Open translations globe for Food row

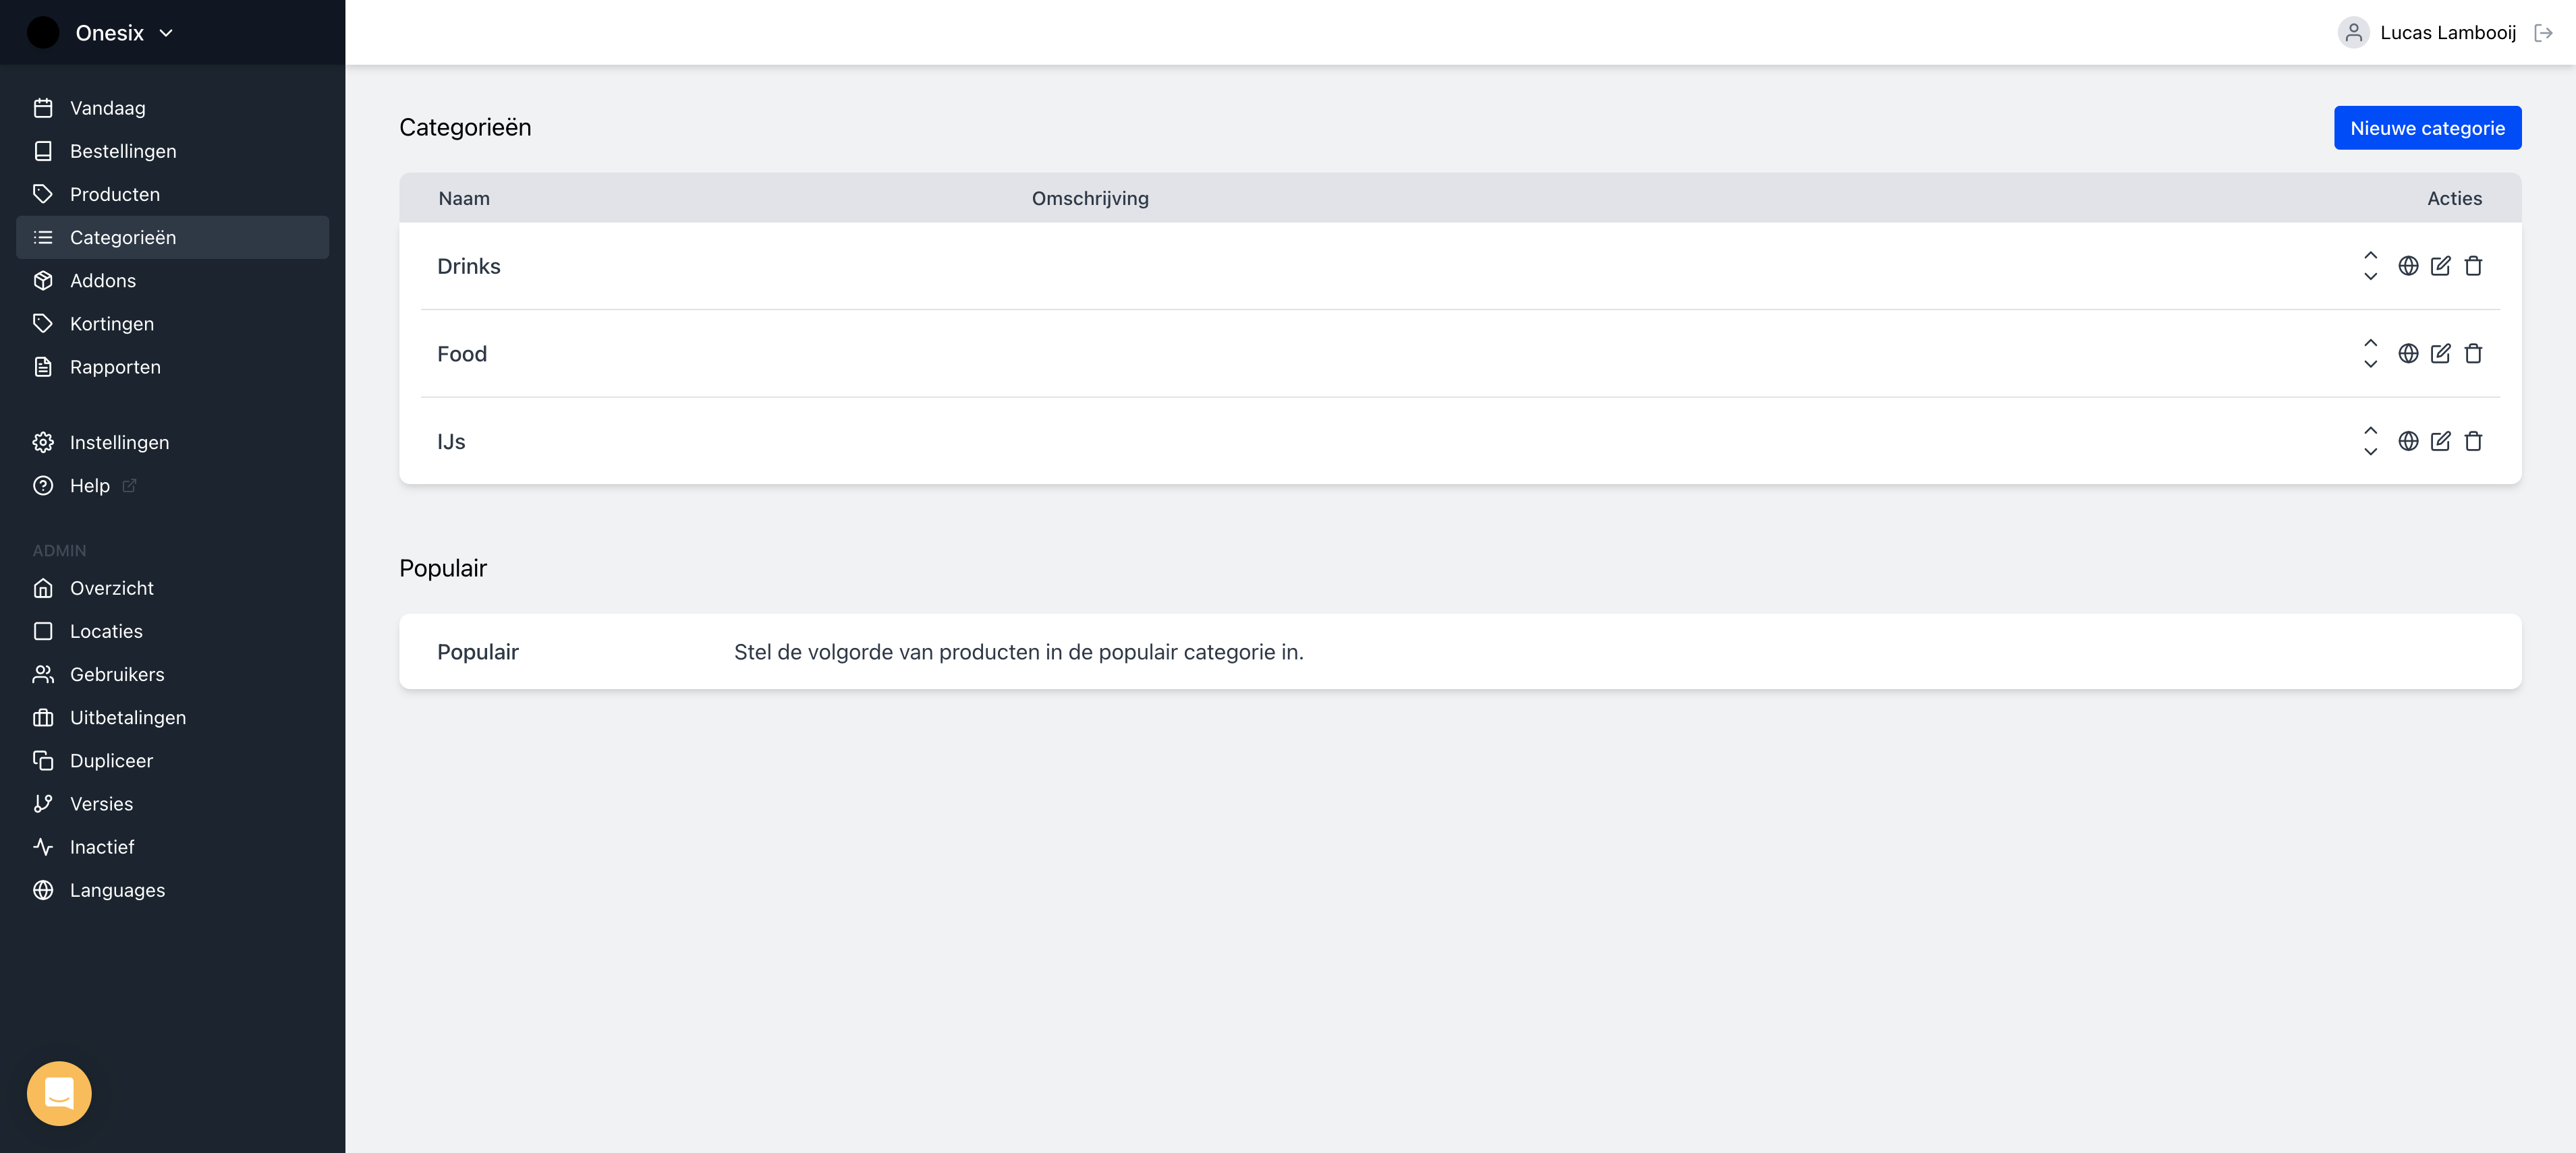pos(2408,354)
